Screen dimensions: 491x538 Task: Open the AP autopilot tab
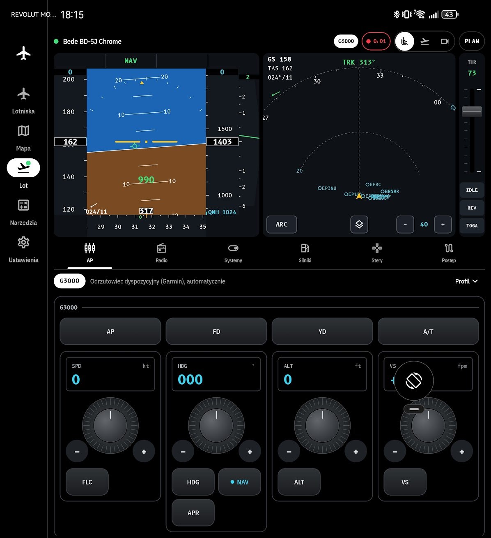click(90, 253)
